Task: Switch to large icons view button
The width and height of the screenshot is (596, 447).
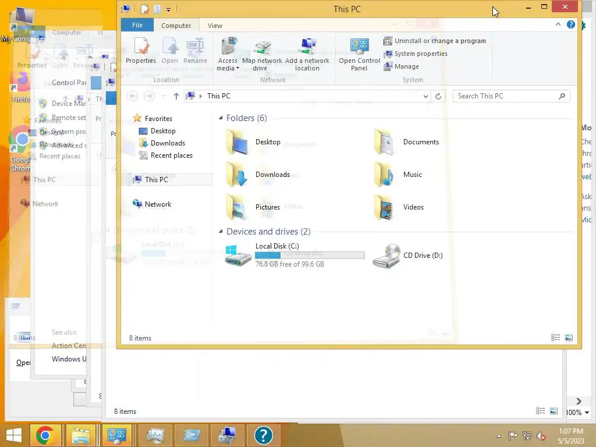Action: [x=569, y=338]
